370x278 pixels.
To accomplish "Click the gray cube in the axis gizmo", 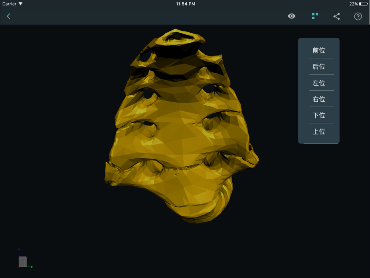I will [x=23, y=262].
